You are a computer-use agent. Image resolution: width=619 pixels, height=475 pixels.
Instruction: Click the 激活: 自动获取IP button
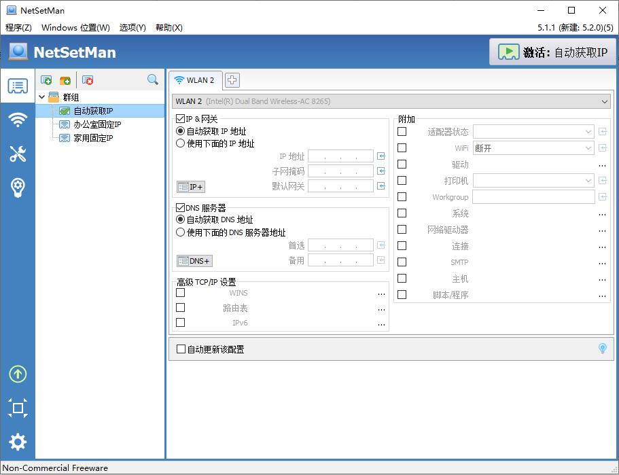tap(552, 52)
